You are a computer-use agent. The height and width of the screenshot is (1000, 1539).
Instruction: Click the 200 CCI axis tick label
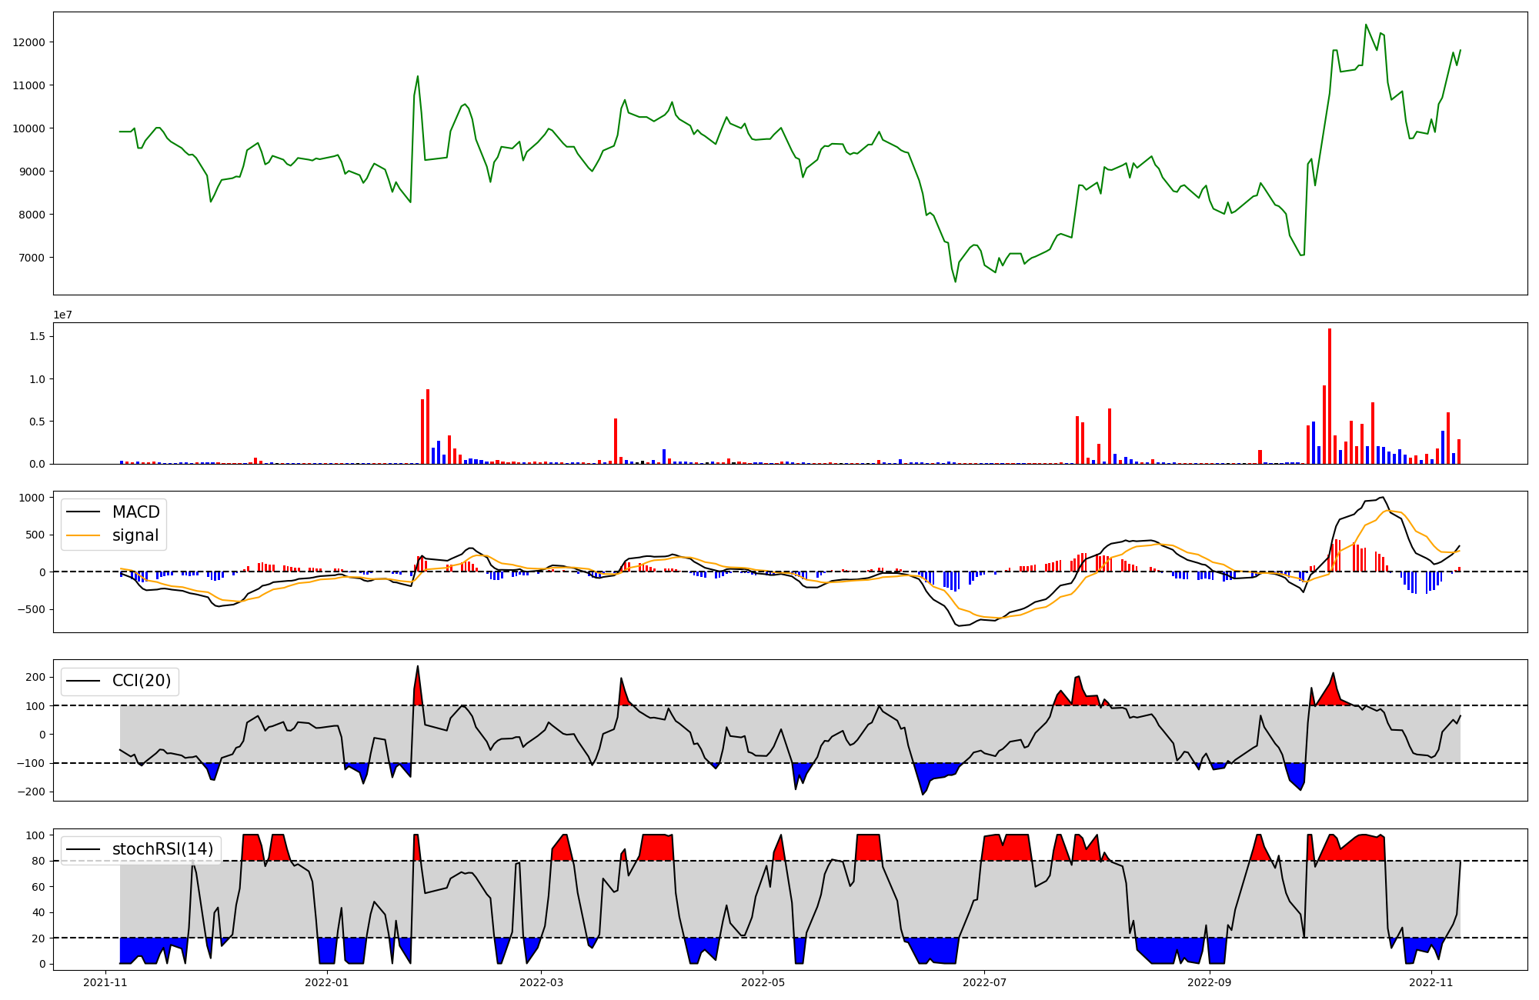coord(35,677)
